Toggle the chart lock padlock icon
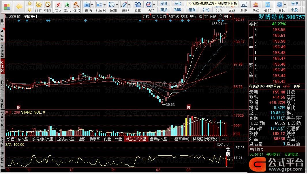 (x=220, y=16)
